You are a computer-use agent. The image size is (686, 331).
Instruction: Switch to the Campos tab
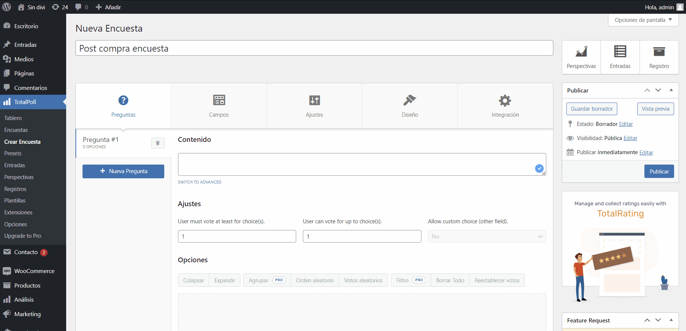(219, 106)
